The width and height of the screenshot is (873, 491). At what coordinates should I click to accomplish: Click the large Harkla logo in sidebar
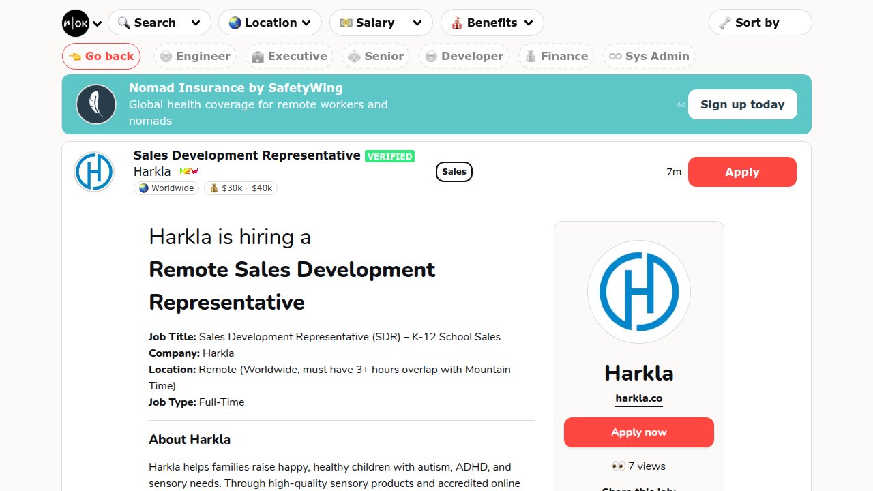pyautogui.click(x=639, y=292)
